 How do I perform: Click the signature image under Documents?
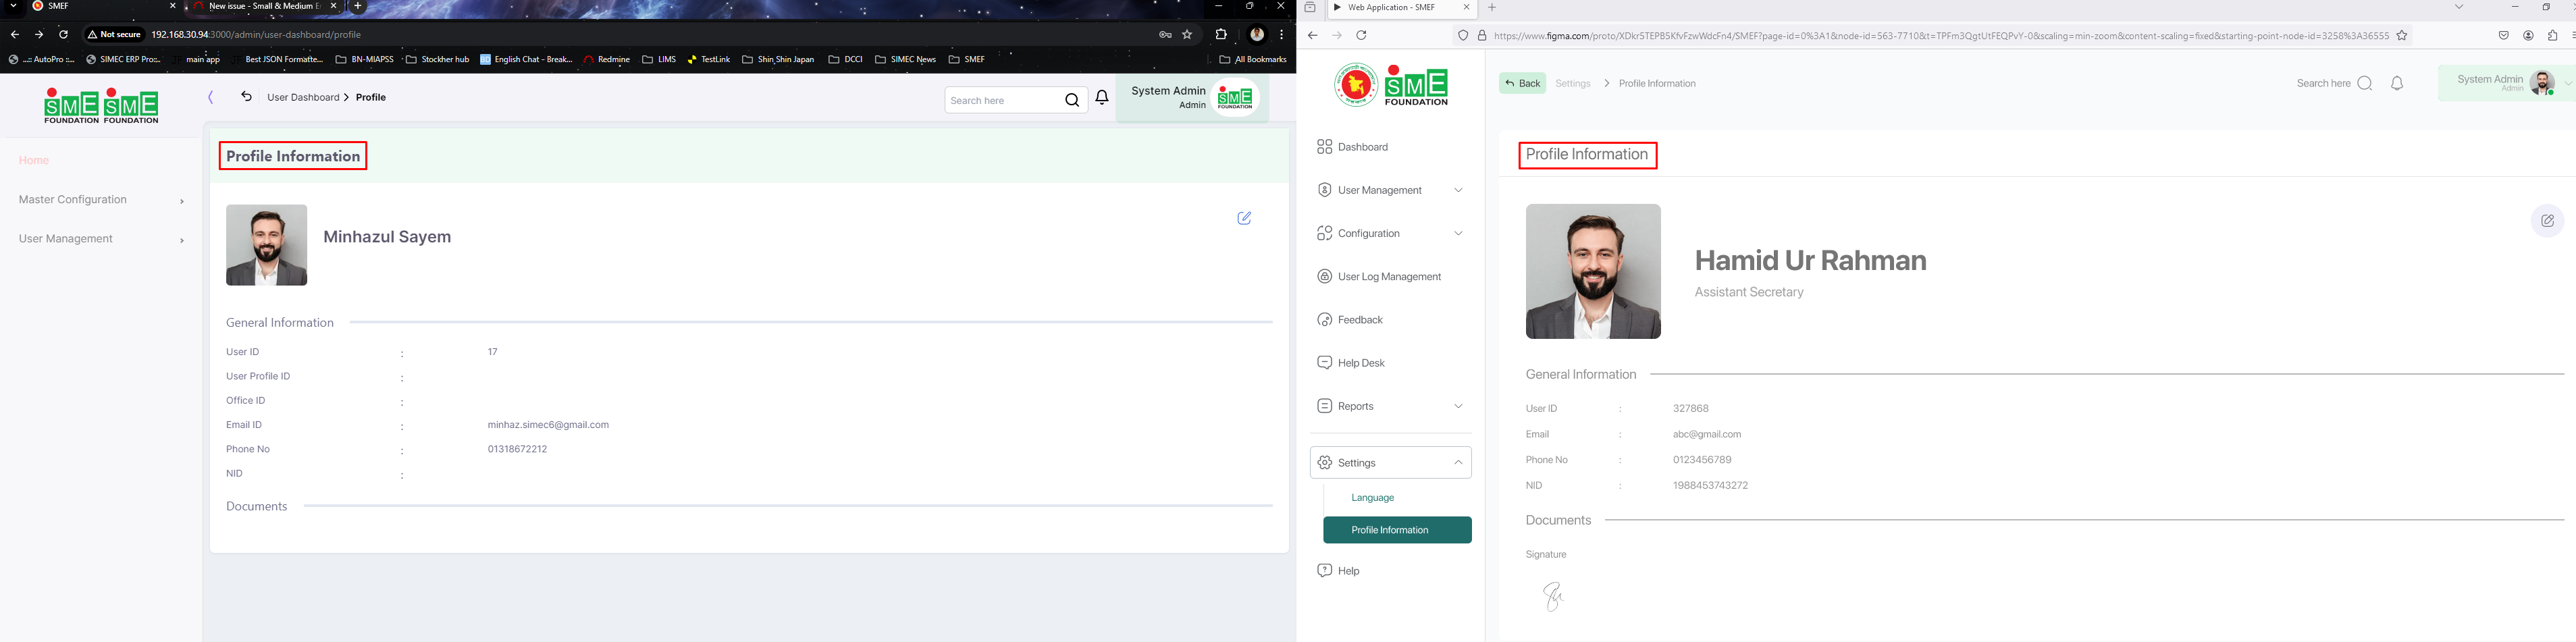click(1552, 596)
